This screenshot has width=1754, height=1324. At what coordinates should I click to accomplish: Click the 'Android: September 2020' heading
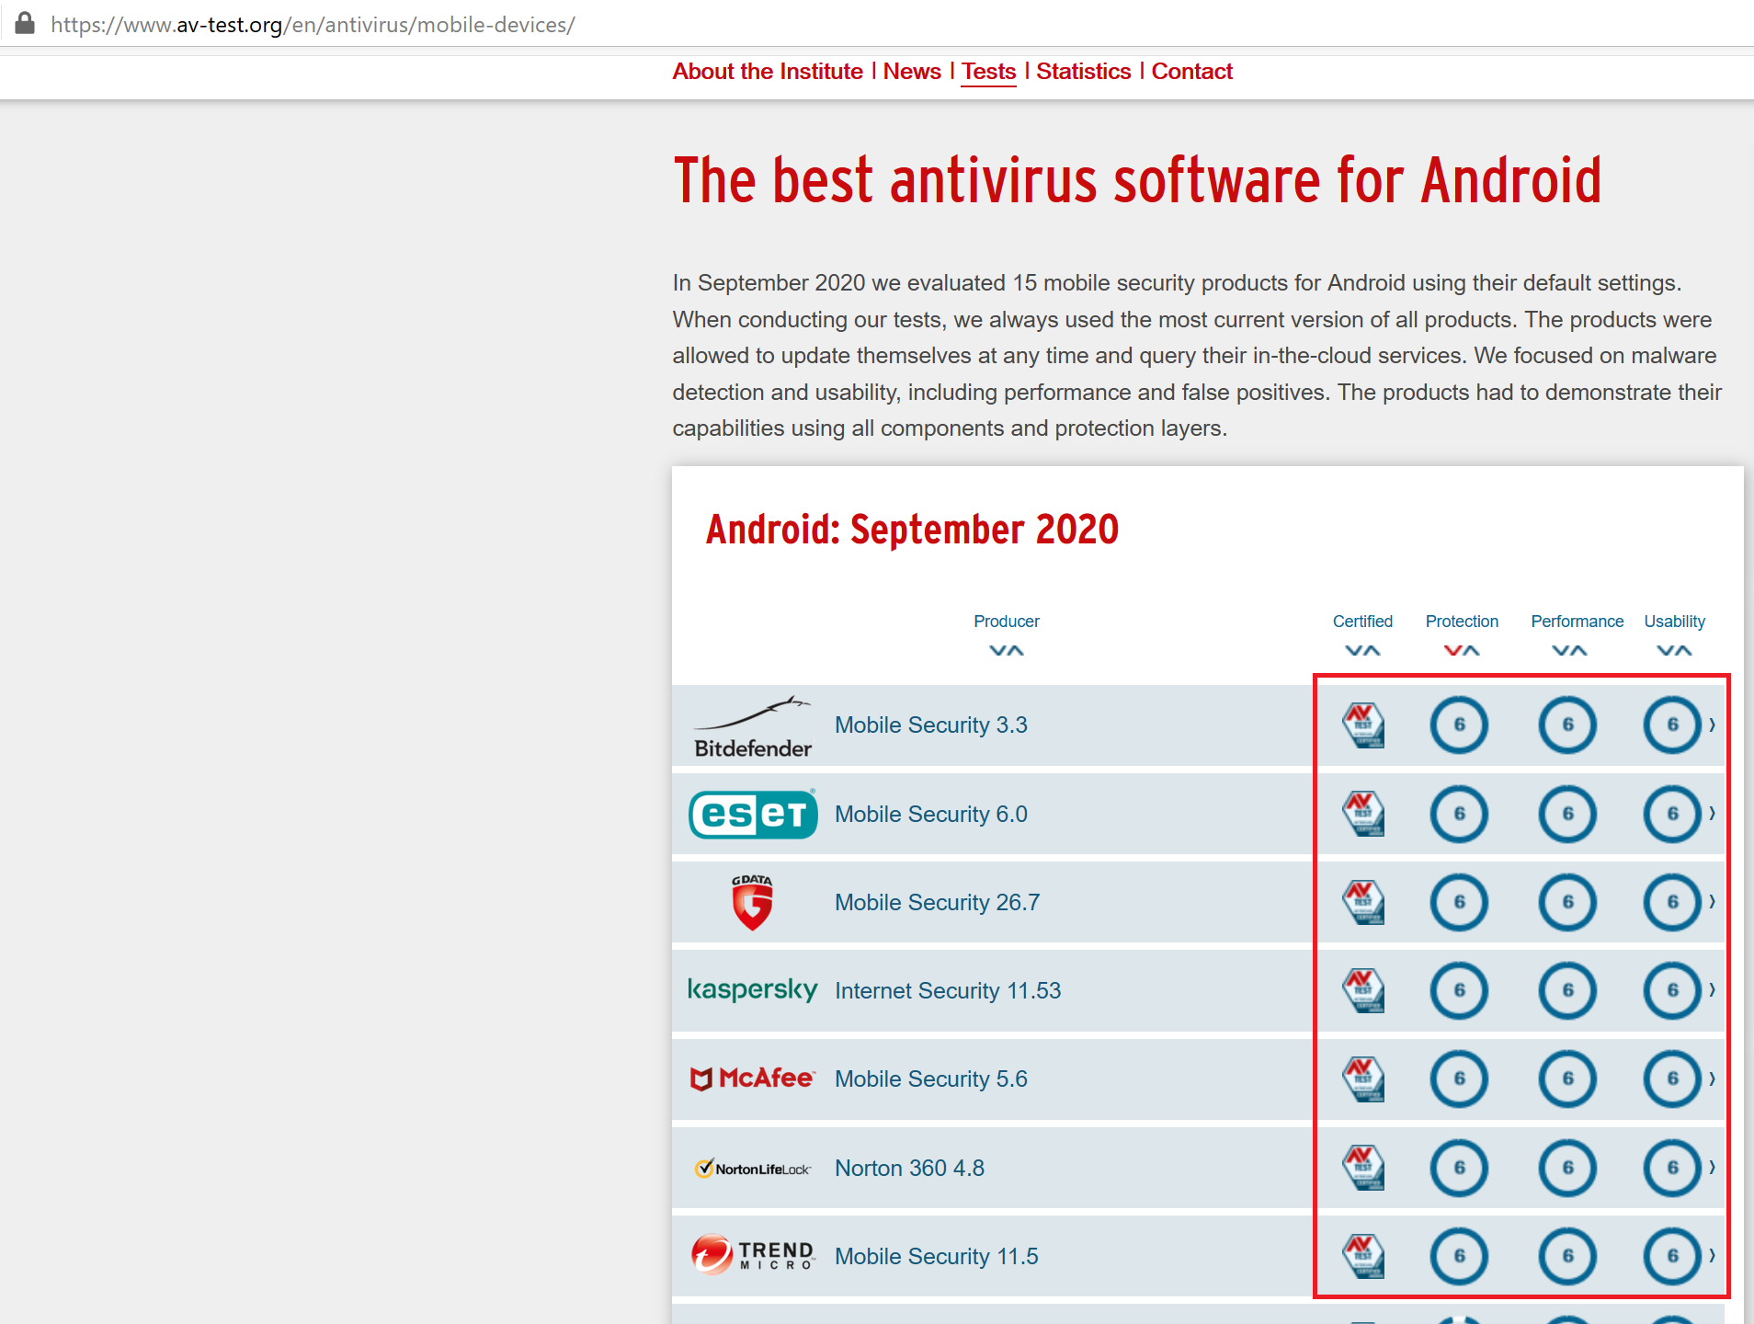click(x=912, y=530)
